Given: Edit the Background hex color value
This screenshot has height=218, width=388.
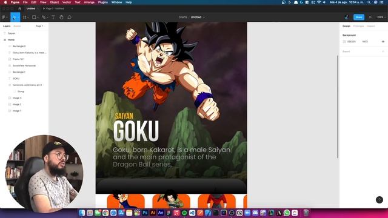Looking at the screenshot, I should point(352,42).
